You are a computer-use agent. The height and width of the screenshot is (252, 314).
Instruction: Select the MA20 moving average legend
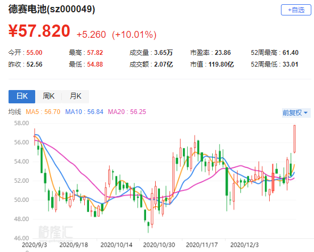tap(127, 112)
